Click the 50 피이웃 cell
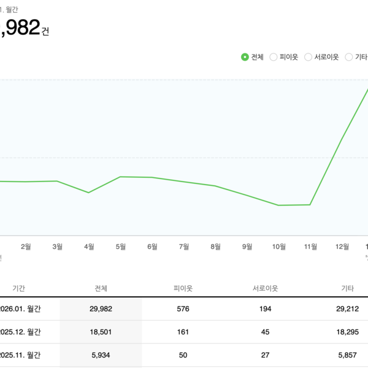Image resolution: width=368 pixels, height=368 pixels. (183, 355)
